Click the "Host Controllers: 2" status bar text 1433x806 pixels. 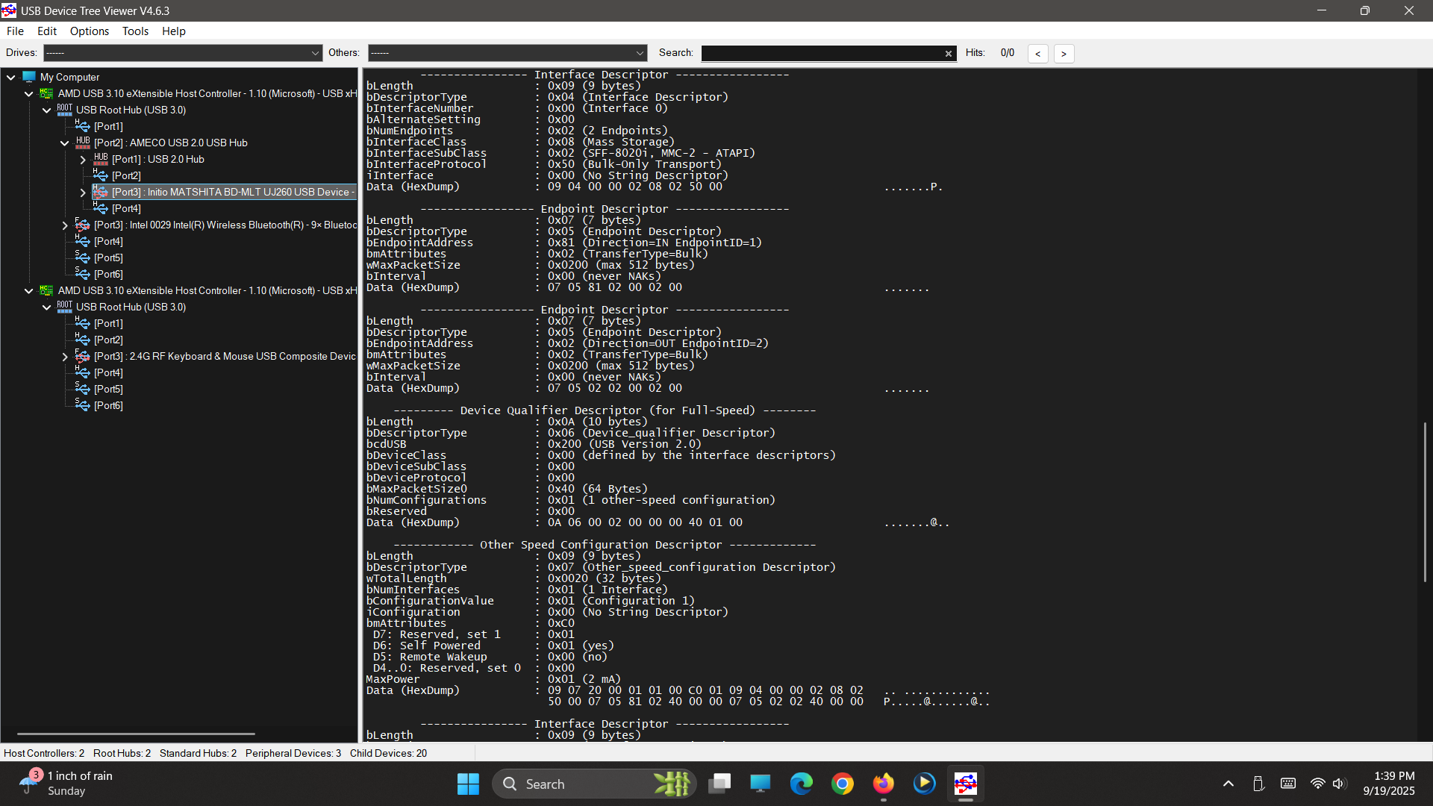44,753
